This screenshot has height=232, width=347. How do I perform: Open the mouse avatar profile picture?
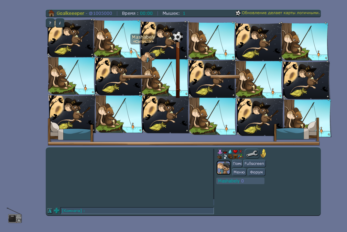coord(224,168)
